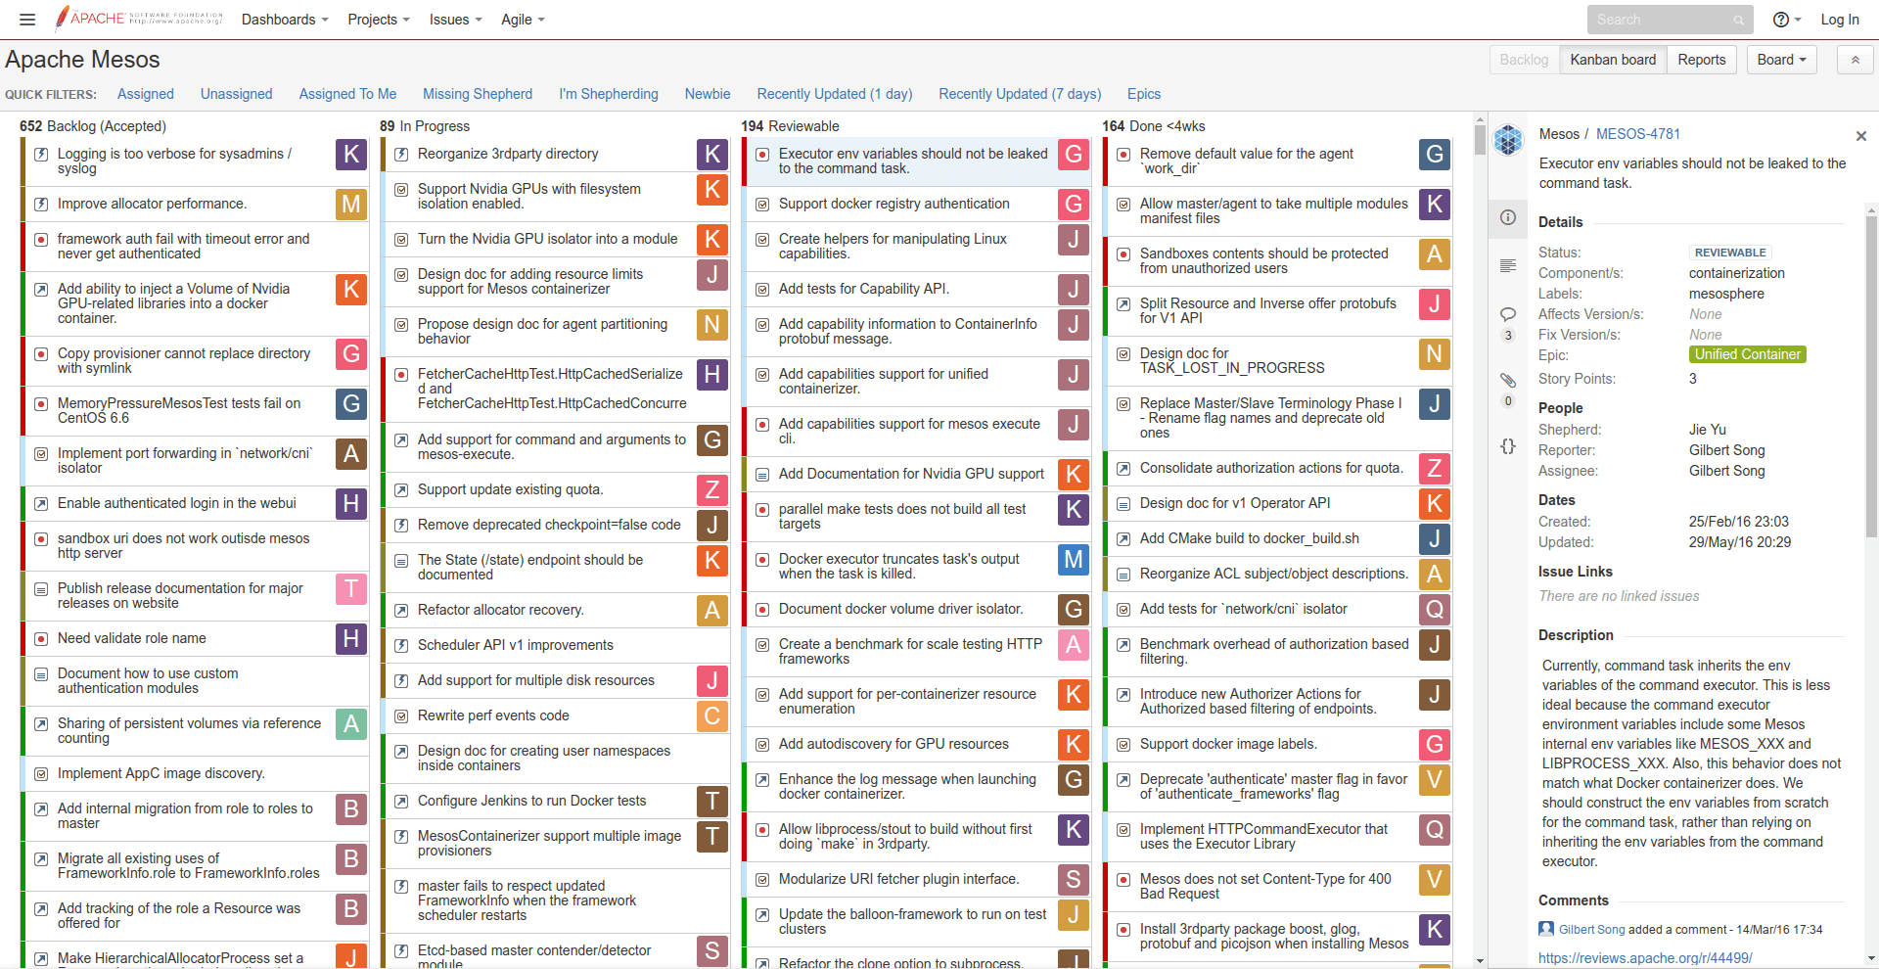This screenshot has height=969, width=1879.
Task: Open the attachments paperclip icon showing 0
Action: [1508, 382]
